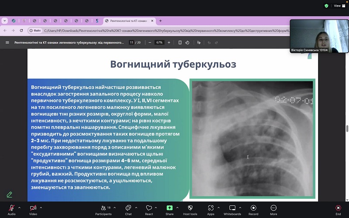Start recording with the Record button
This screenshot has width=349, height=218.
coord(253,208)
